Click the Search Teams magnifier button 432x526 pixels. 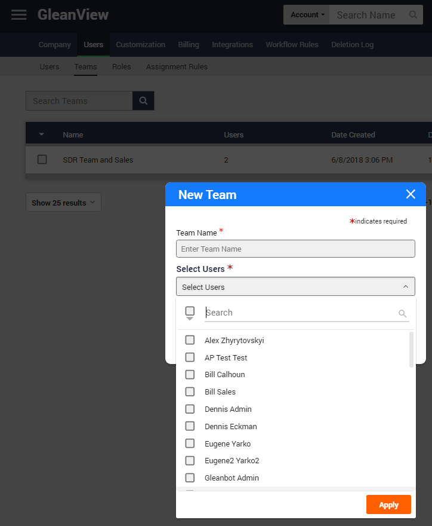143,101
